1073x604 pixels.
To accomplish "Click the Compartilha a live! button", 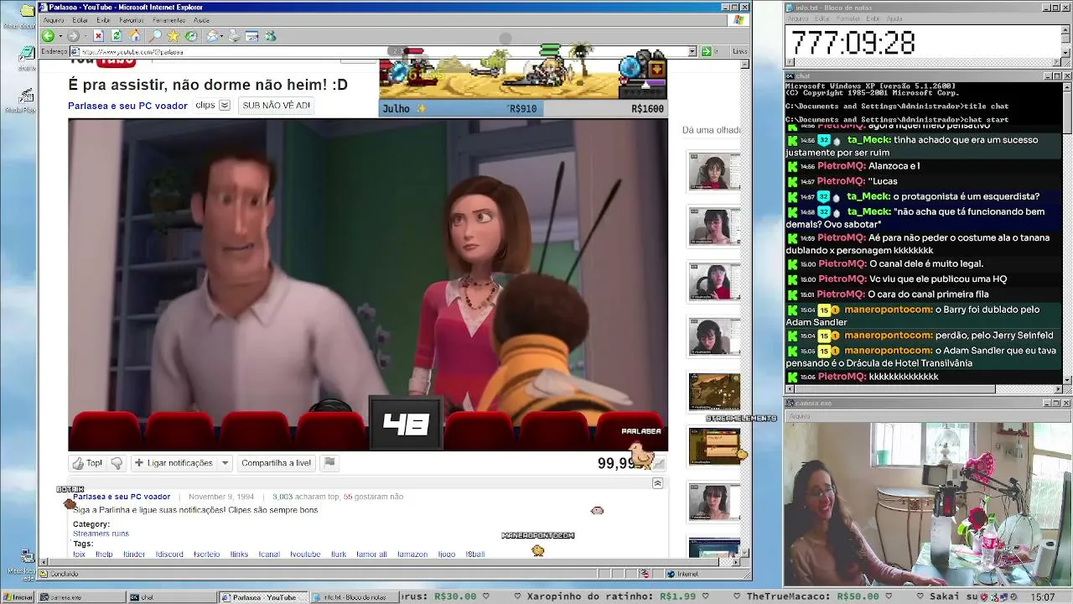I will tap(276, 463).
